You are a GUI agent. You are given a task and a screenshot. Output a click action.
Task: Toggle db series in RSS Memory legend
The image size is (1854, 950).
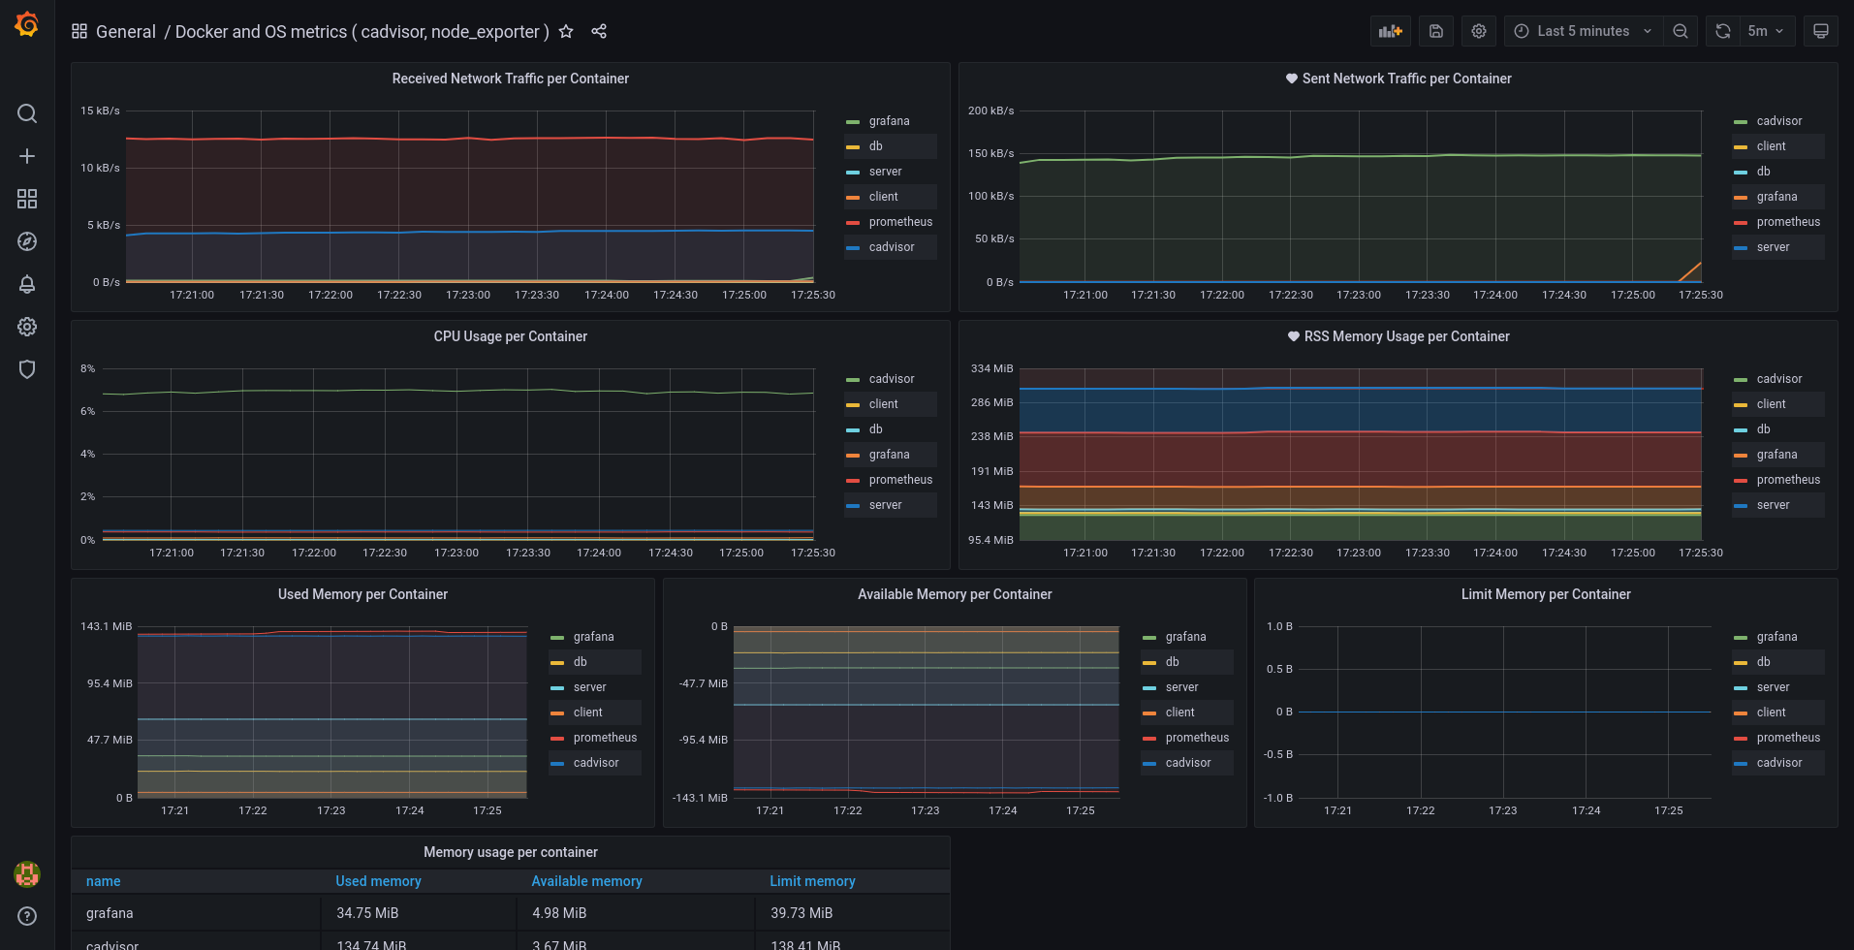click(x=1763, y=429)
